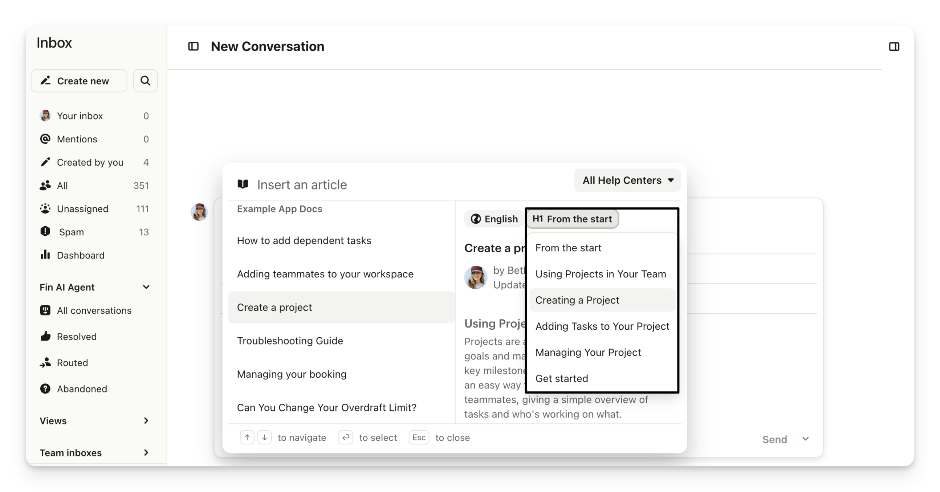Open Dashboard from sidebar

click(81, 255)
